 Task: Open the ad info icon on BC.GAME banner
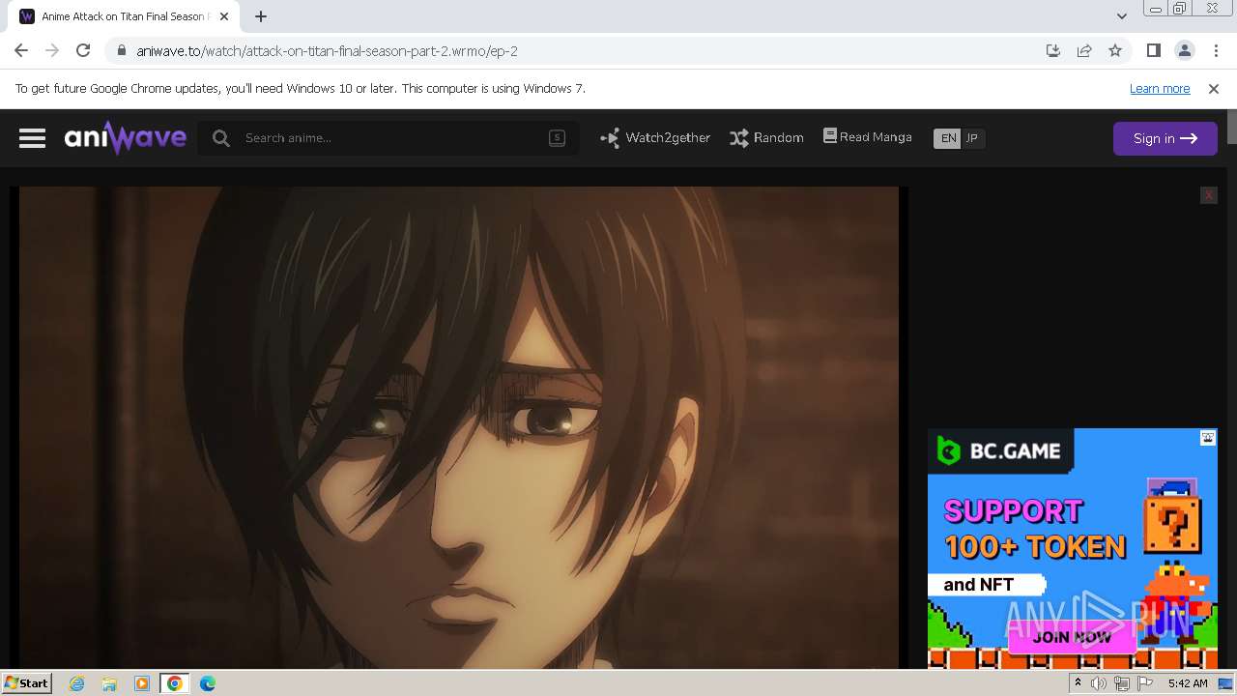[1208, 438]
